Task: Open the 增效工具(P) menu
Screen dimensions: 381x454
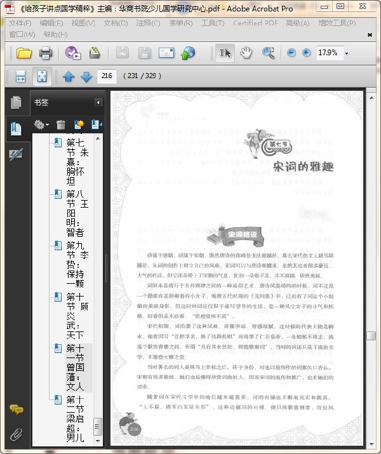Action: pos(337,23)
